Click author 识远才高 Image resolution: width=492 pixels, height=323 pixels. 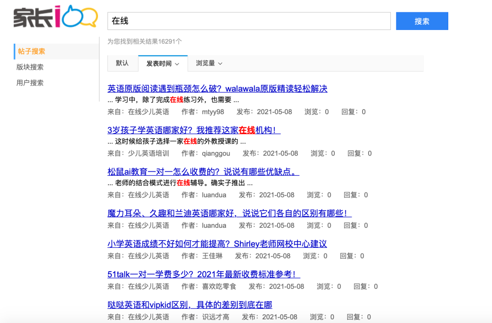(x=215, y=317)
